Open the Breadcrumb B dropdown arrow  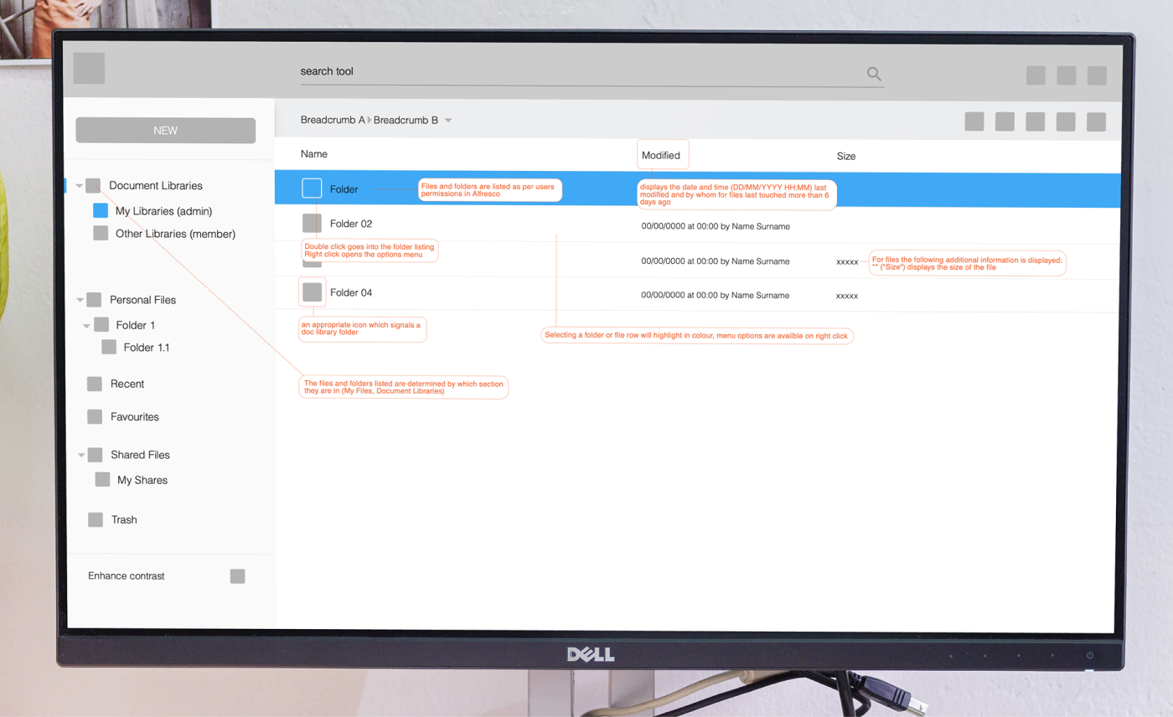click(448, 121)
